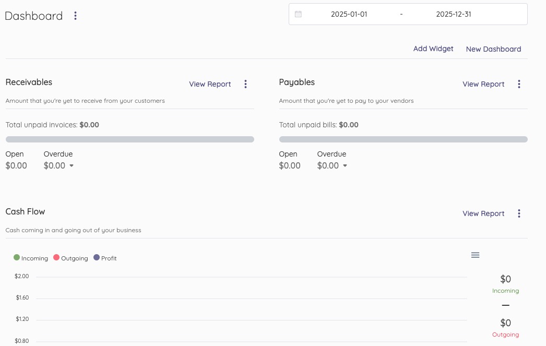The width and height of the screenshot is (546, 346).
Task: Click the calendar icon in the date range picker
Action: (x=298, y=14)
